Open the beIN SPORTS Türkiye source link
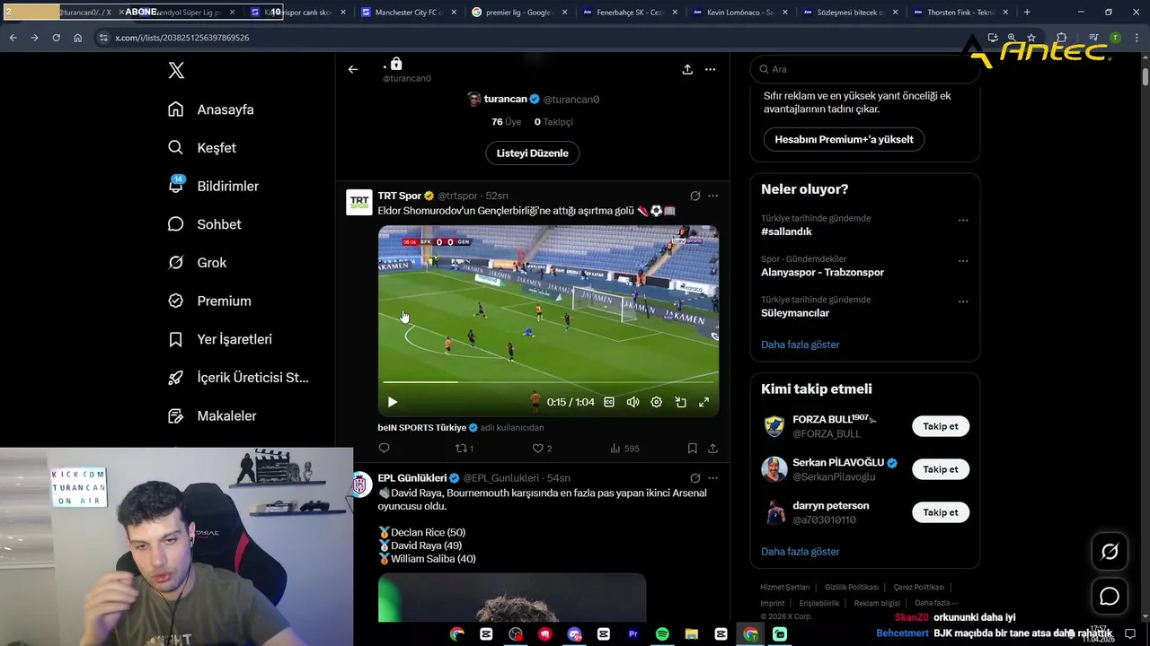 pos(428,428)
